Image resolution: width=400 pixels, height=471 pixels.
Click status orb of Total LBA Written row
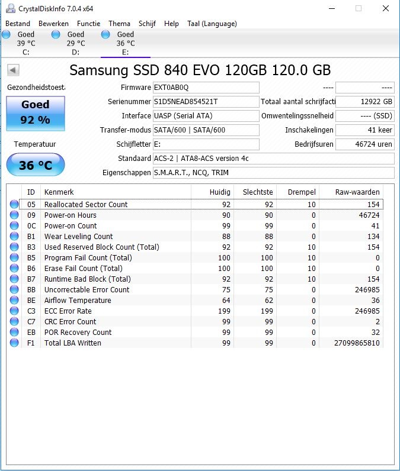click(14, 343)
